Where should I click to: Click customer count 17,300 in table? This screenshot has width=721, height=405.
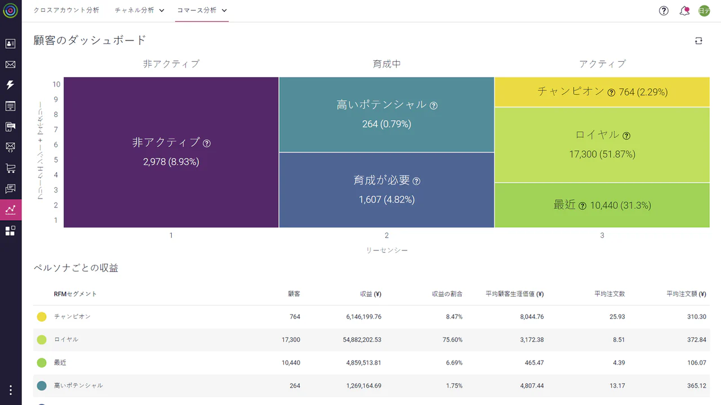point(291,340)
